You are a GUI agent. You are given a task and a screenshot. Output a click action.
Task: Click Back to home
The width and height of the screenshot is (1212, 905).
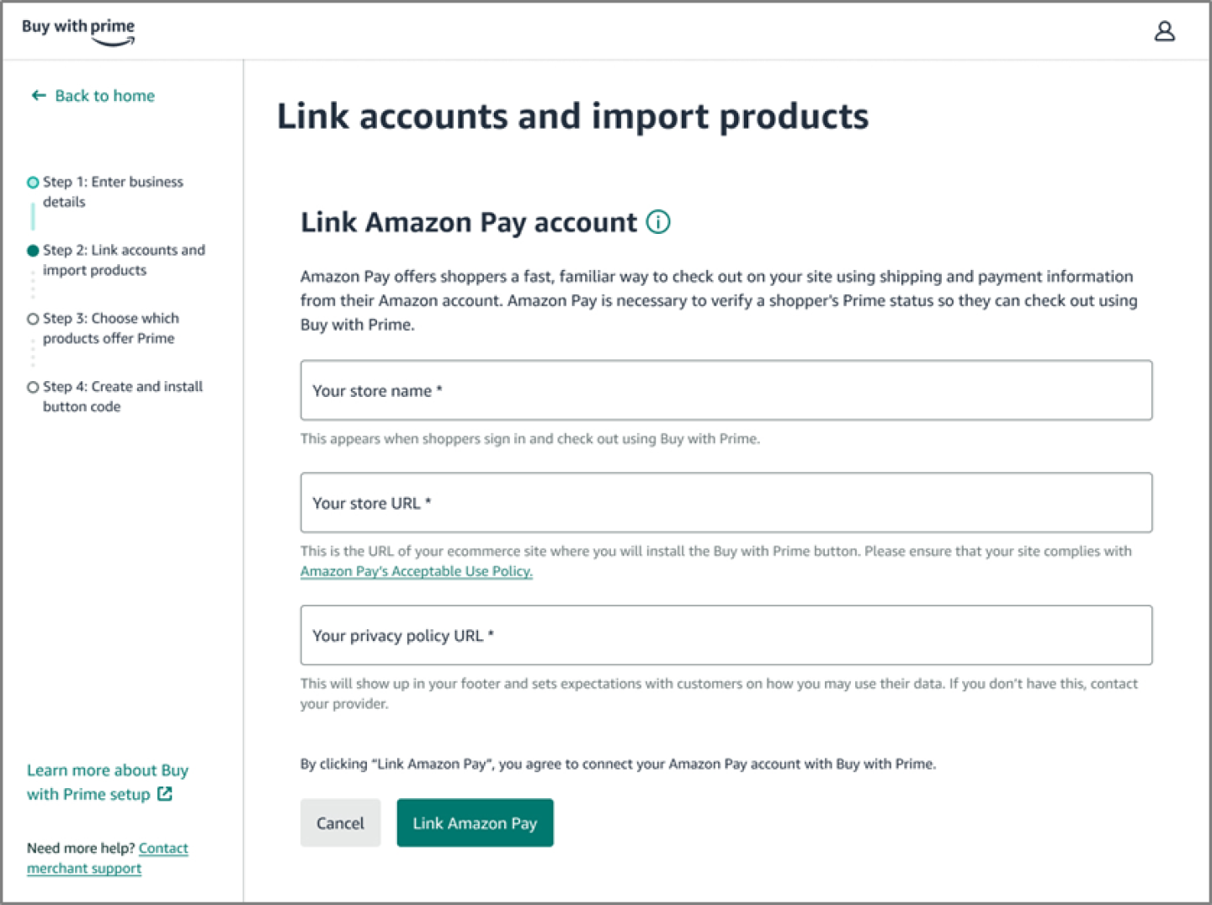click(104, 95)
